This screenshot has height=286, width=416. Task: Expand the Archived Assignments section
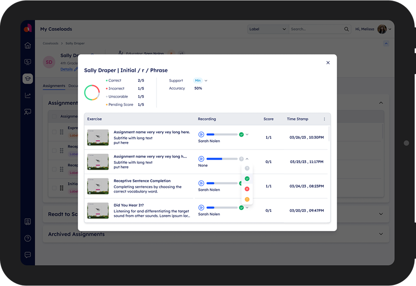(381, 234)
